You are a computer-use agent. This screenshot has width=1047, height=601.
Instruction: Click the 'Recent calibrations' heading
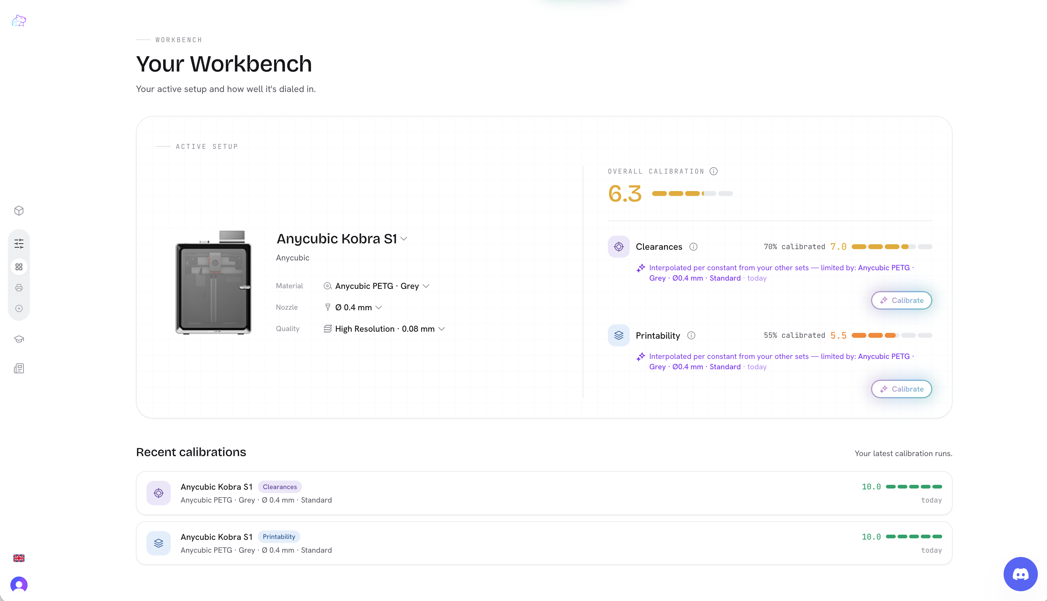(191, 452)
